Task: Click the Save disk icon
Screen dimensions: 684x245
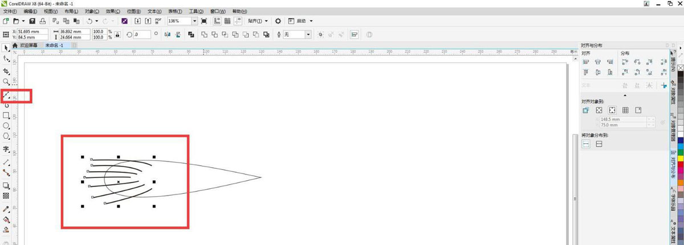Action: (32, 21)
